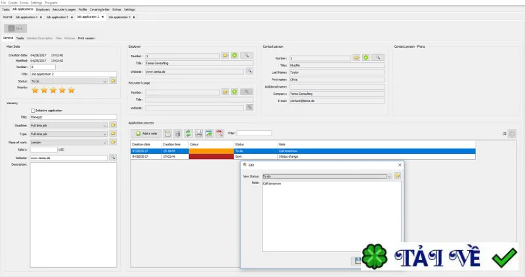525x277 pixels.
Task: Click the Save button
Action: 15,28
